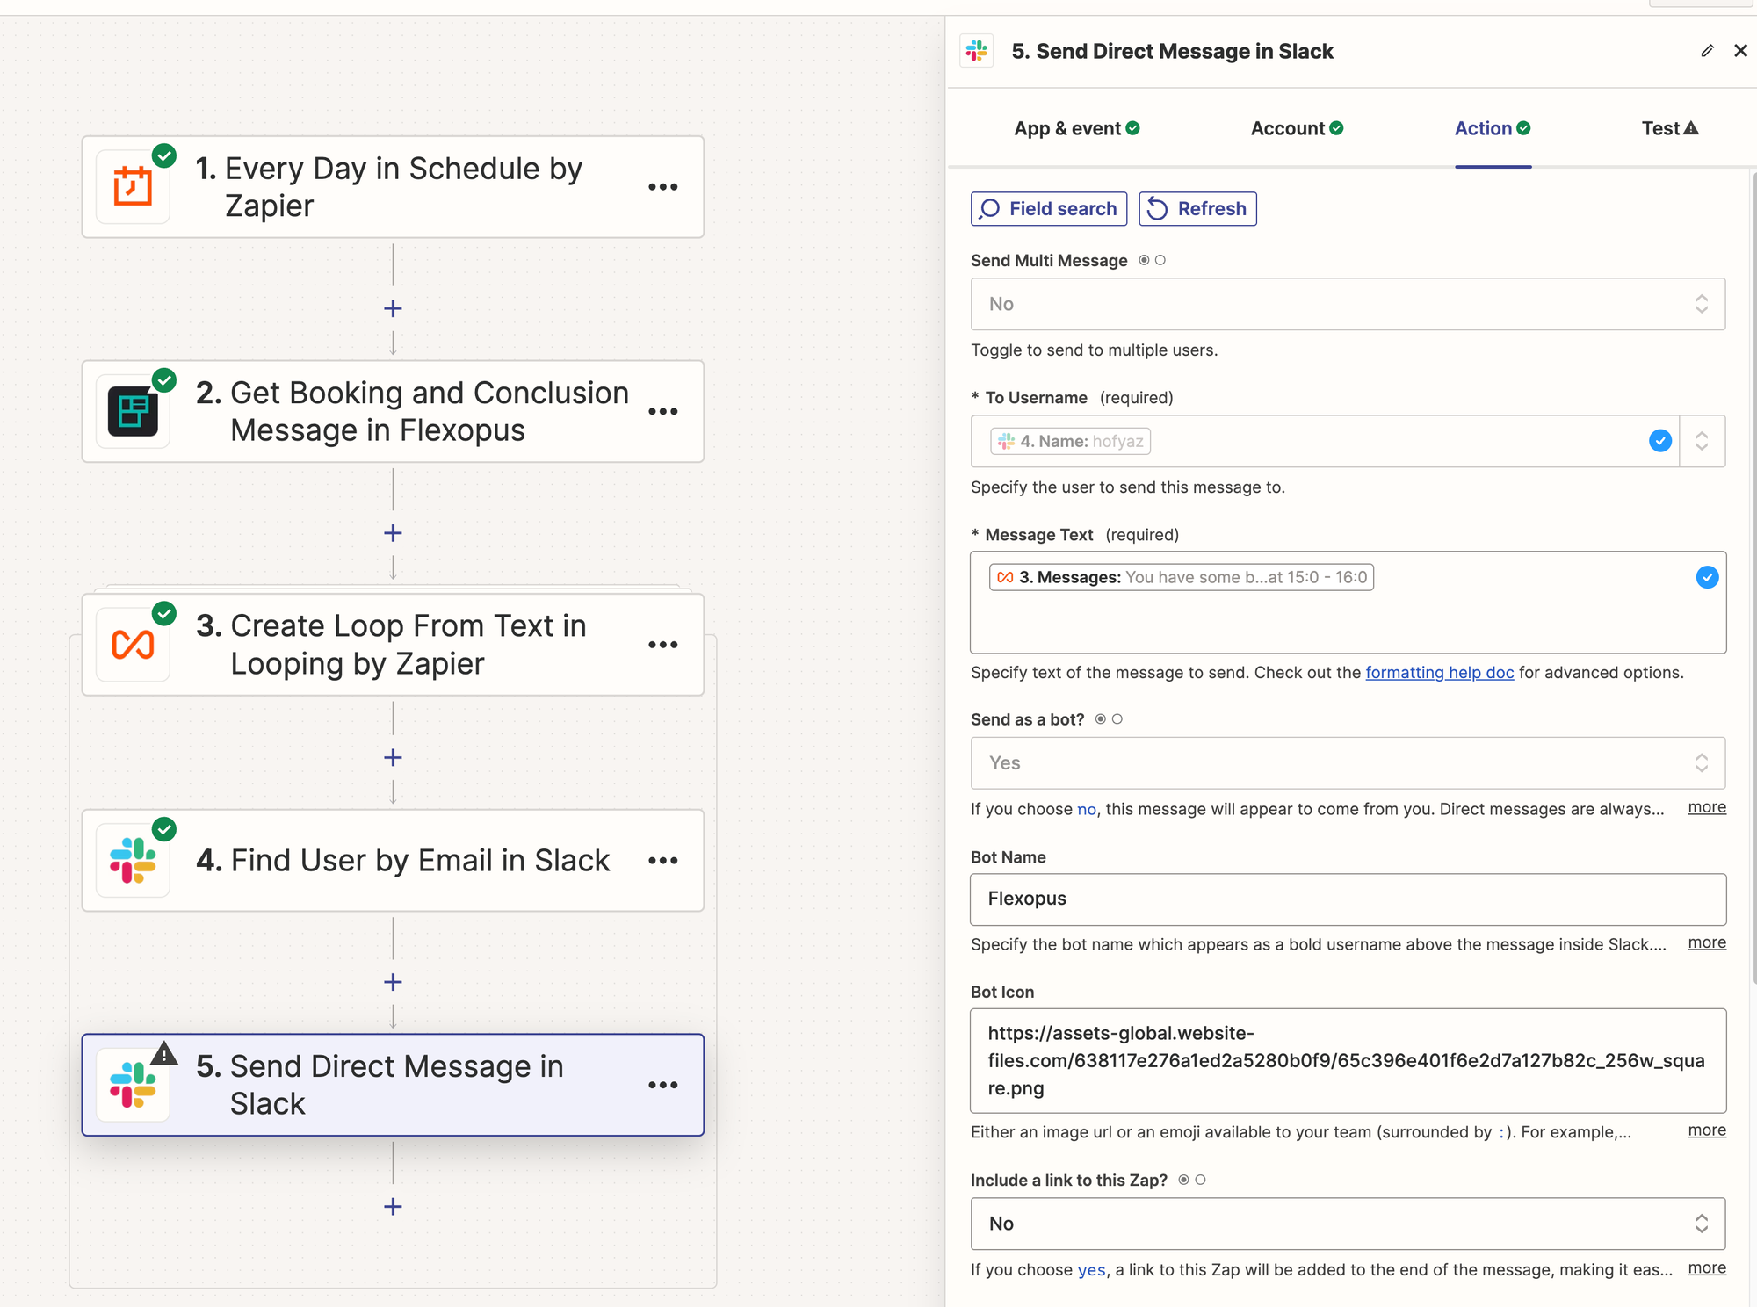Open the Send as a bot dropdown
This screenshot has width=1757, height=1307.
(x=1348, y=763)
